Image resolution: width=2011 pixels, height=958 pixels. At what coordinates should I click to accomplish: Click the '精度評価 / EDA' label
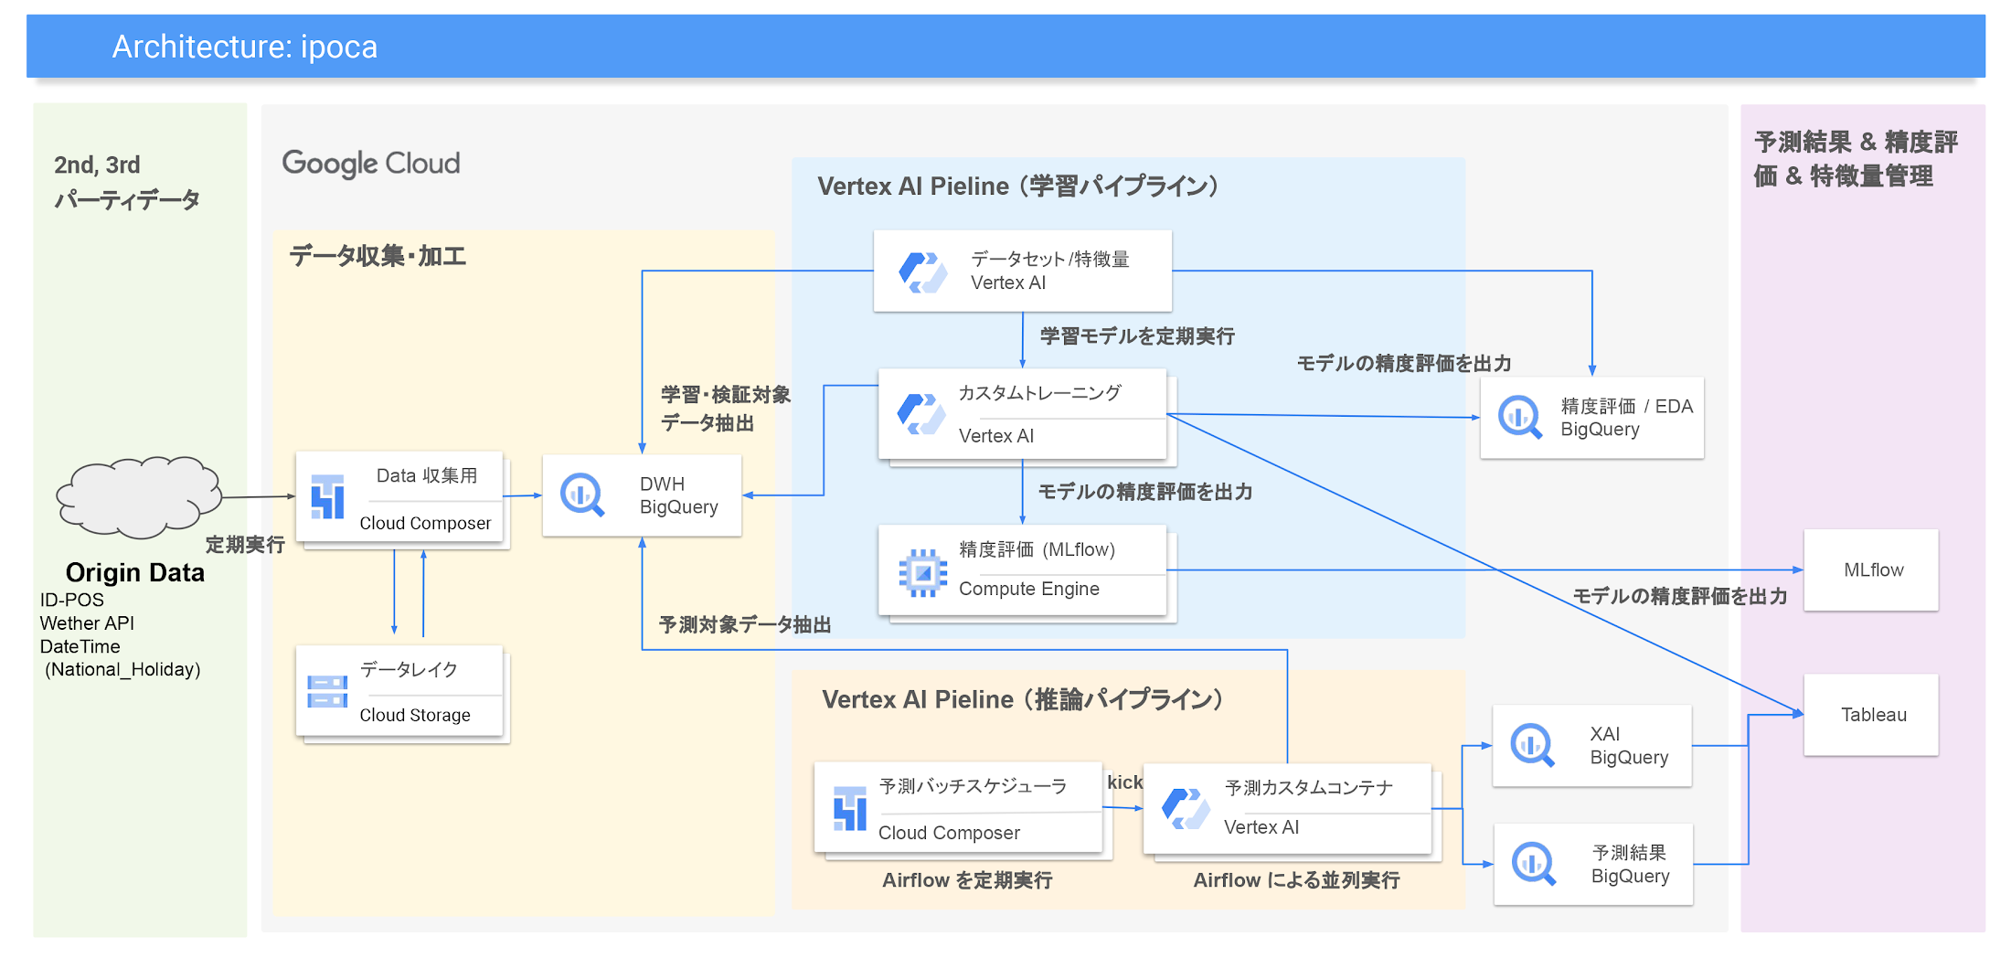pos(1626,406)
